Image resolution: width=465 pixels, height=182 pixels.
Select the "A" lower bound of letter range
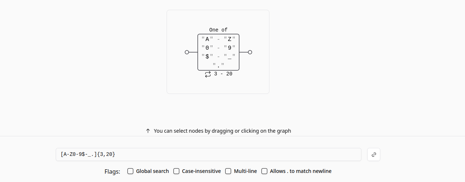(x=207, y=39)
